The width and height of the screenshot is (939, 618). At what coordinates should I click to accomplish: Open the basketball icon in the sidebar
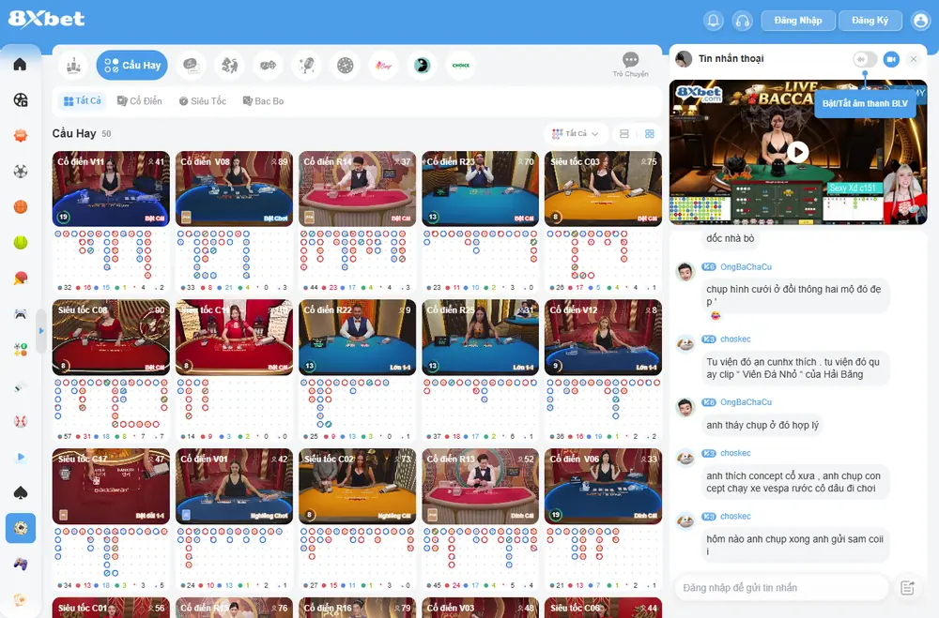[x=21, y=207]
